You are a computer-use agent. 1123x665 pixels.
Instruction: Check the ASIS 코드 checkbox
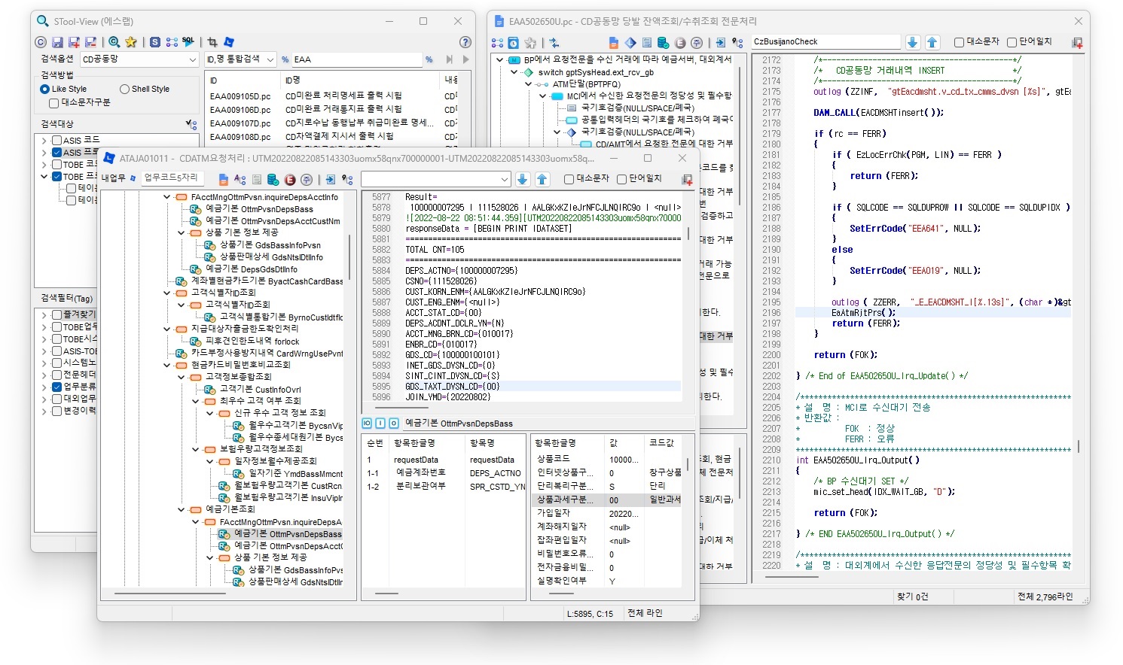pos(56,140)
